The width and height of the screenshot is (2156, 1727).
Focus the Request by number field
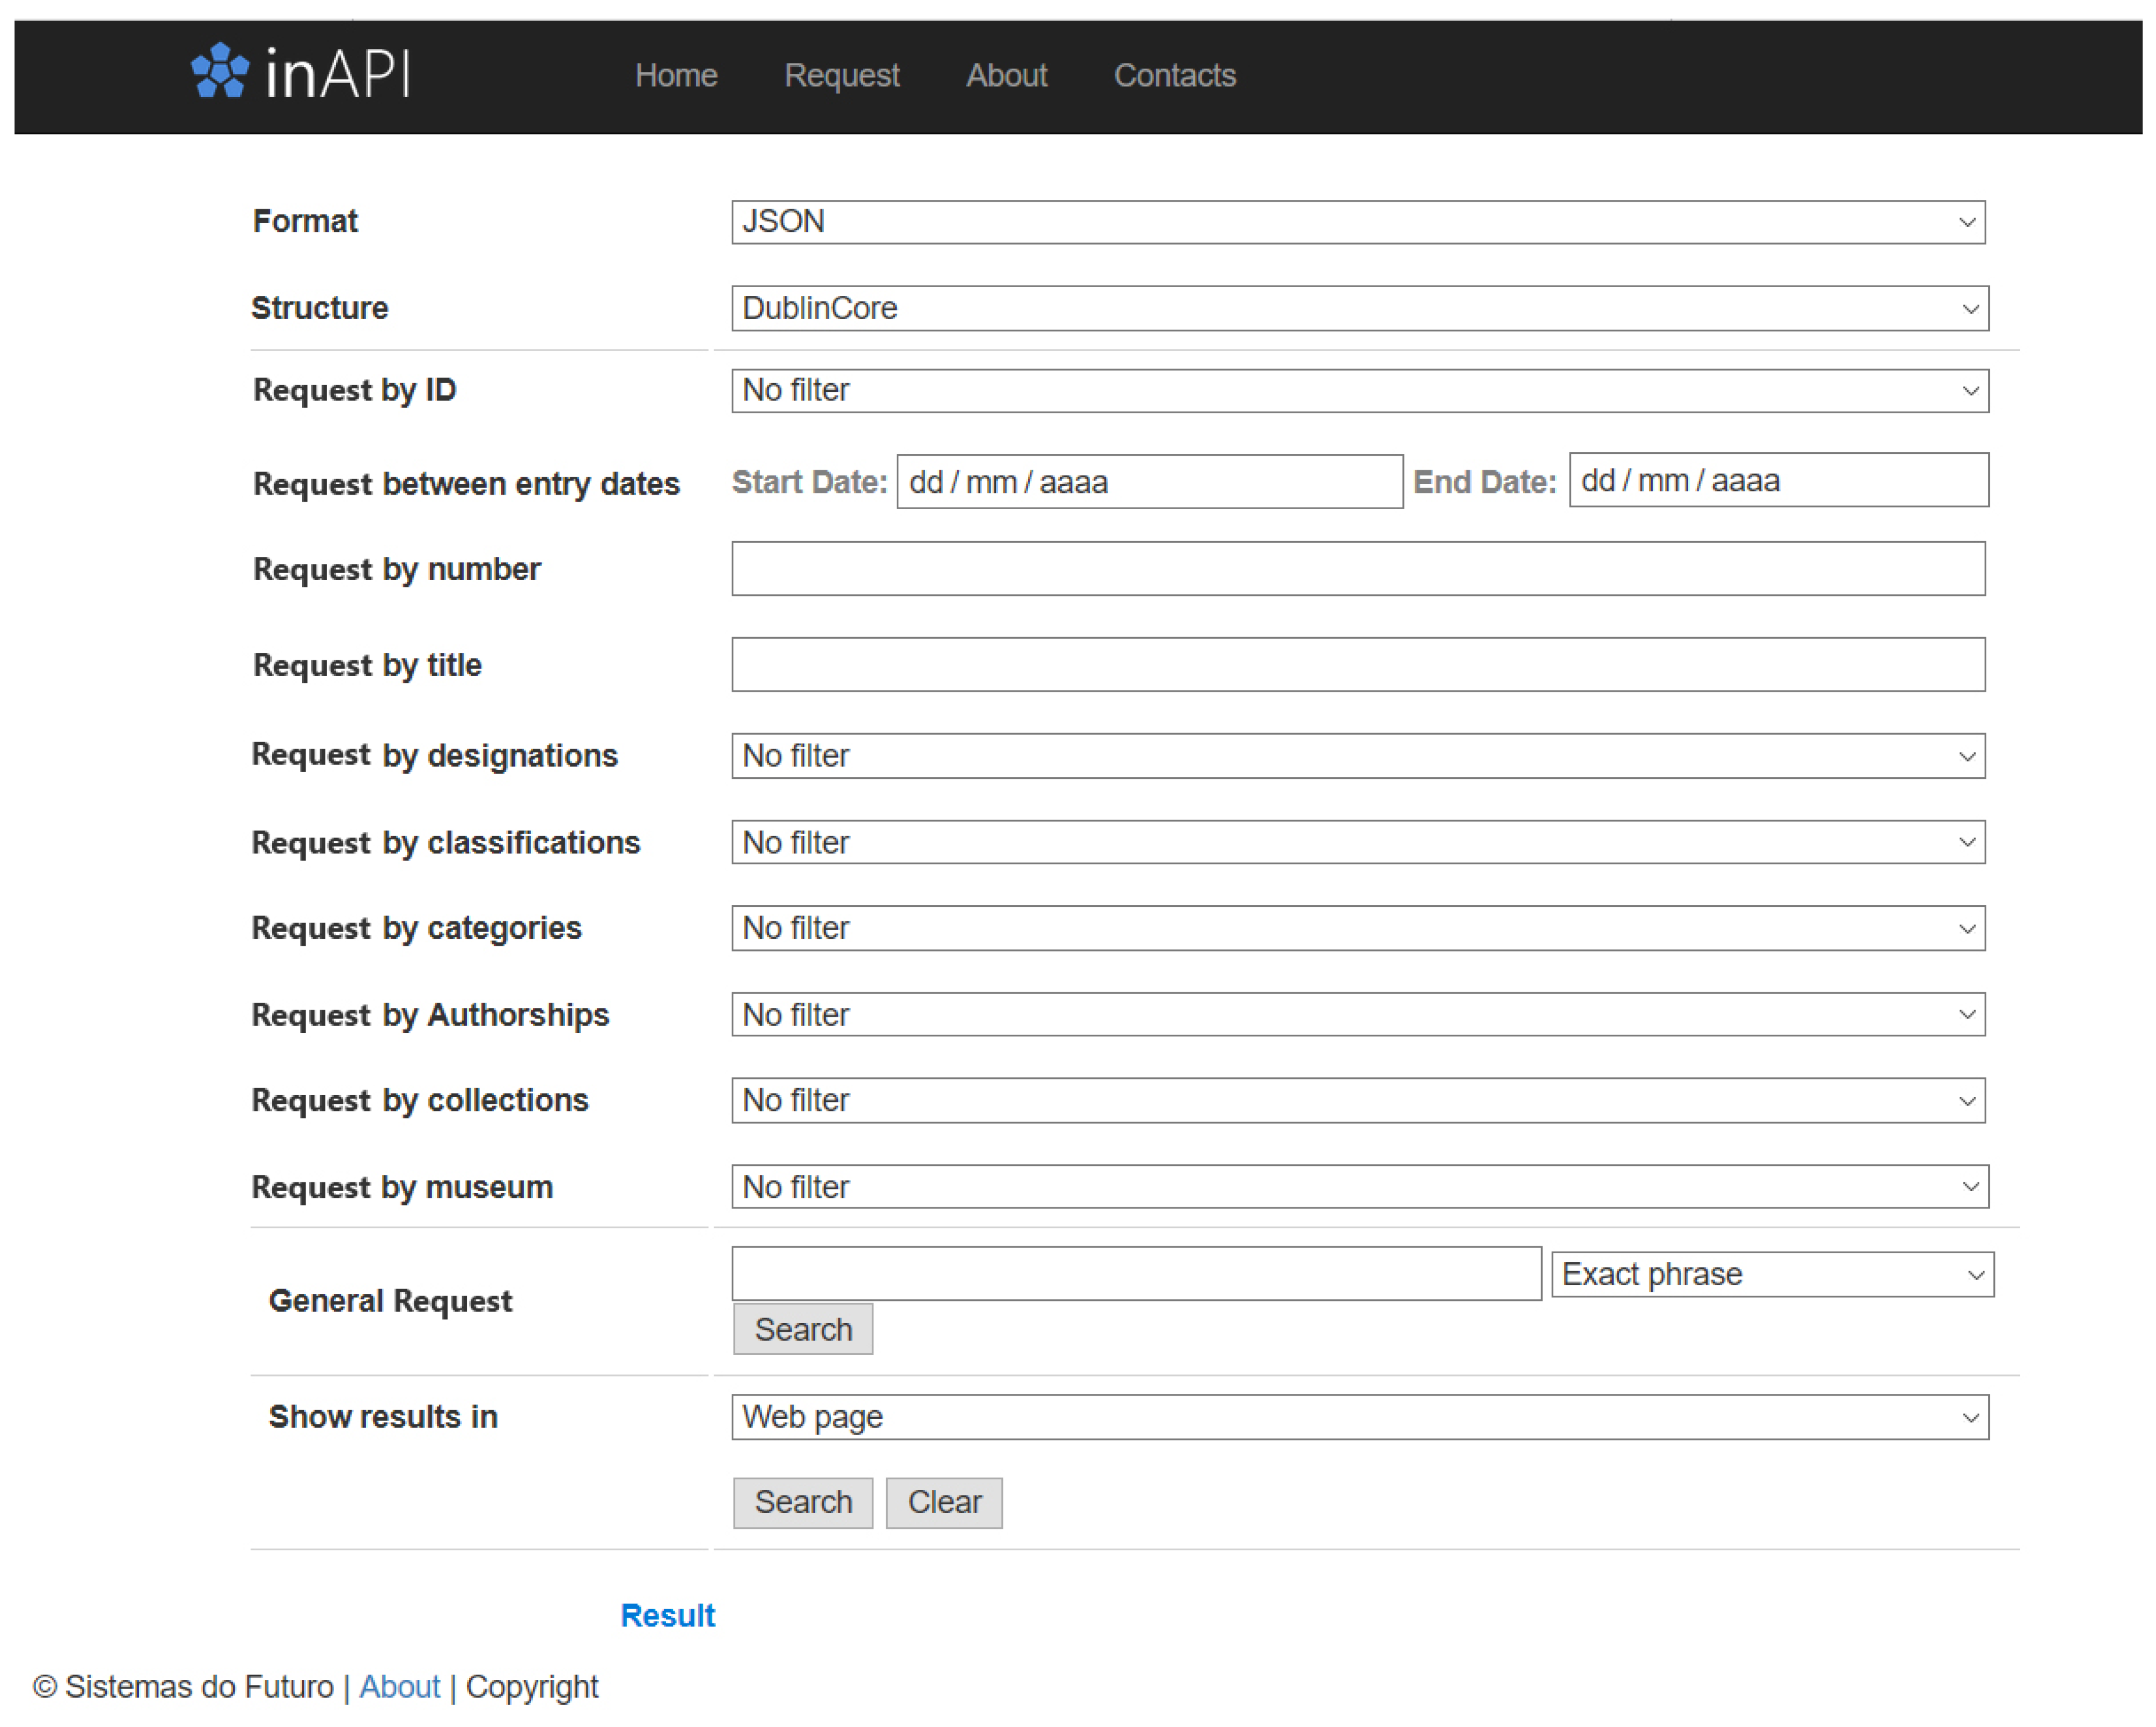click(x=1357, y=569)
